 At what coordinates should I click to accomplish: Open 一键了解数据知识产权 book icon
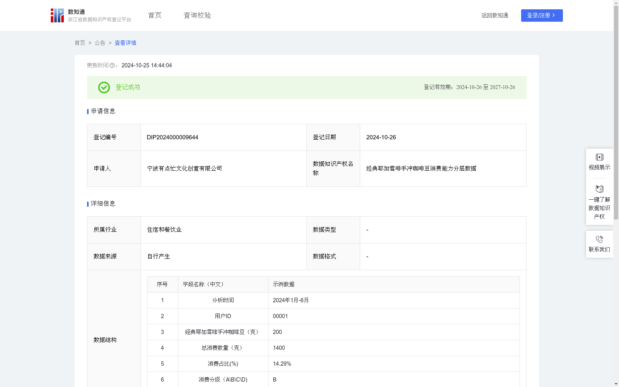600,189
